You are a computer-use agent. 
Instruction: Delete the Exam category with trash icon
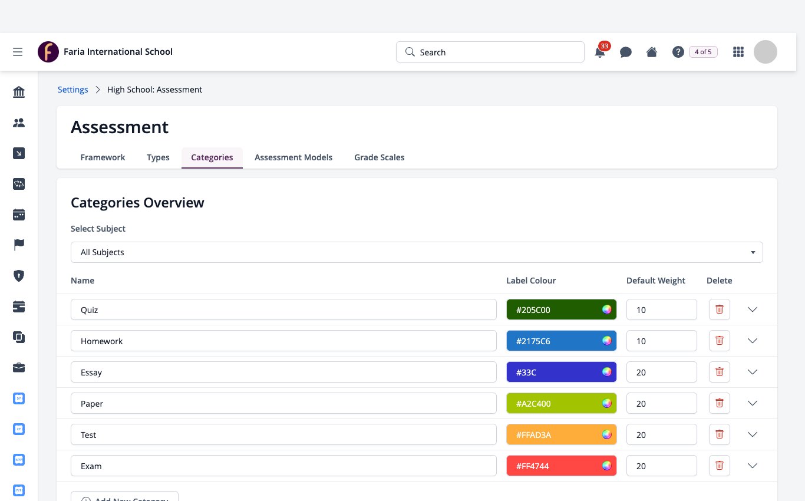point(720,466)
